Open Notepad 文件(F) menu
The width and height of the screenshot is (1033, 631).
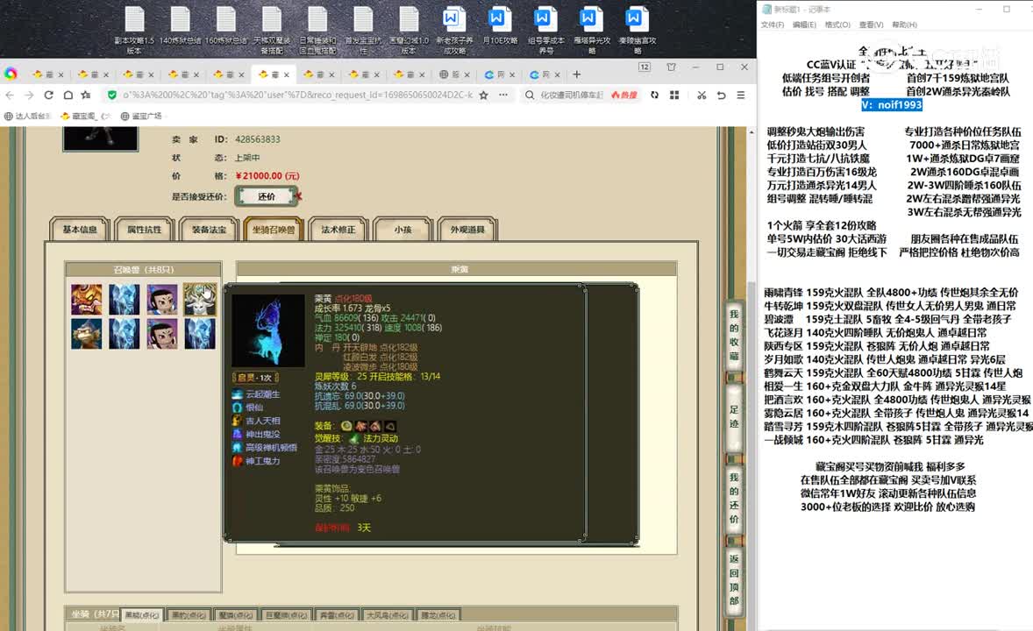click(773, 25)
